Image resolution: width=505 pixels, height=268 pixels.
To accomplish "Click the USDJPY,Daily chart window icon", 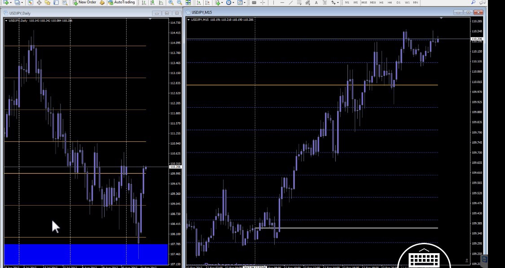I will (x=6, y=13).
